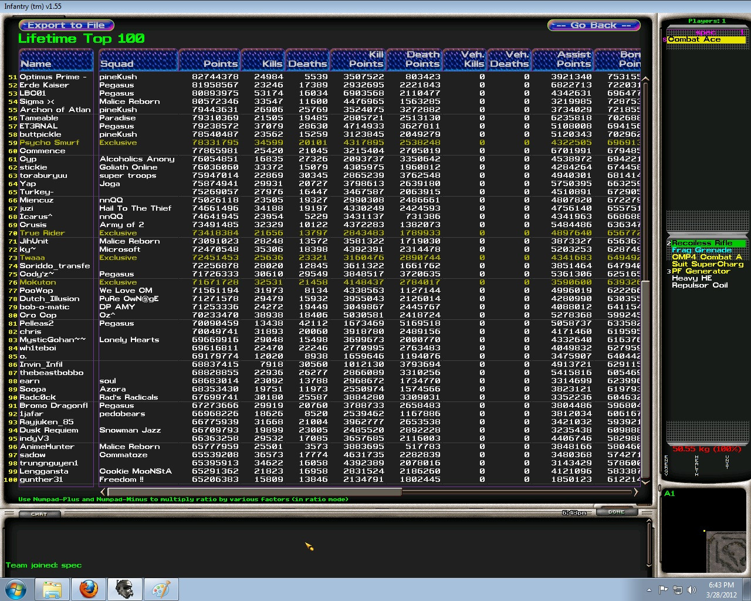This screenshot has width=751, height=601.
Task: Switch to the Infantry game taskbar icon
Action: (124, 589)
